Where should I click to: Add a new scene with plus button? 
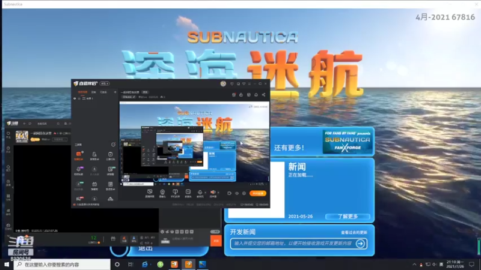tap(115, 92)
